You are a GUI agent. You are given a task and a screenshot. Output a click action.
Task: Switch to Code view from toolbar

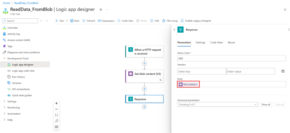pyautogui.click(x=125, y=21)
